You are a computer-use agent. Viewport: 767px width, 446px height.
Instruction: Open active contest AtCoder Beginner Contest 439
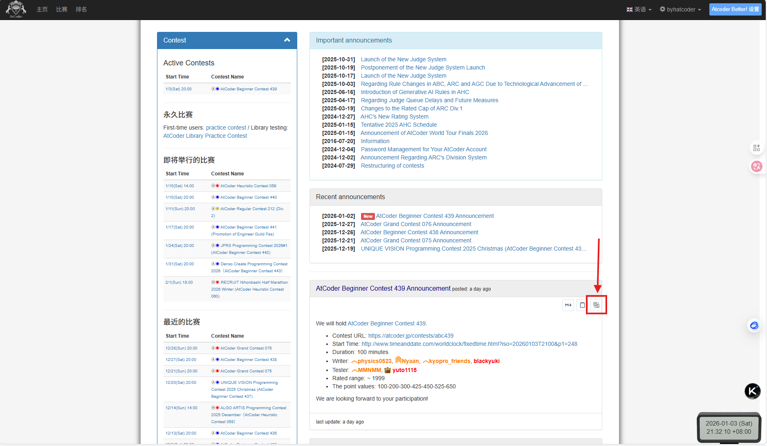[x=249, y=89]
